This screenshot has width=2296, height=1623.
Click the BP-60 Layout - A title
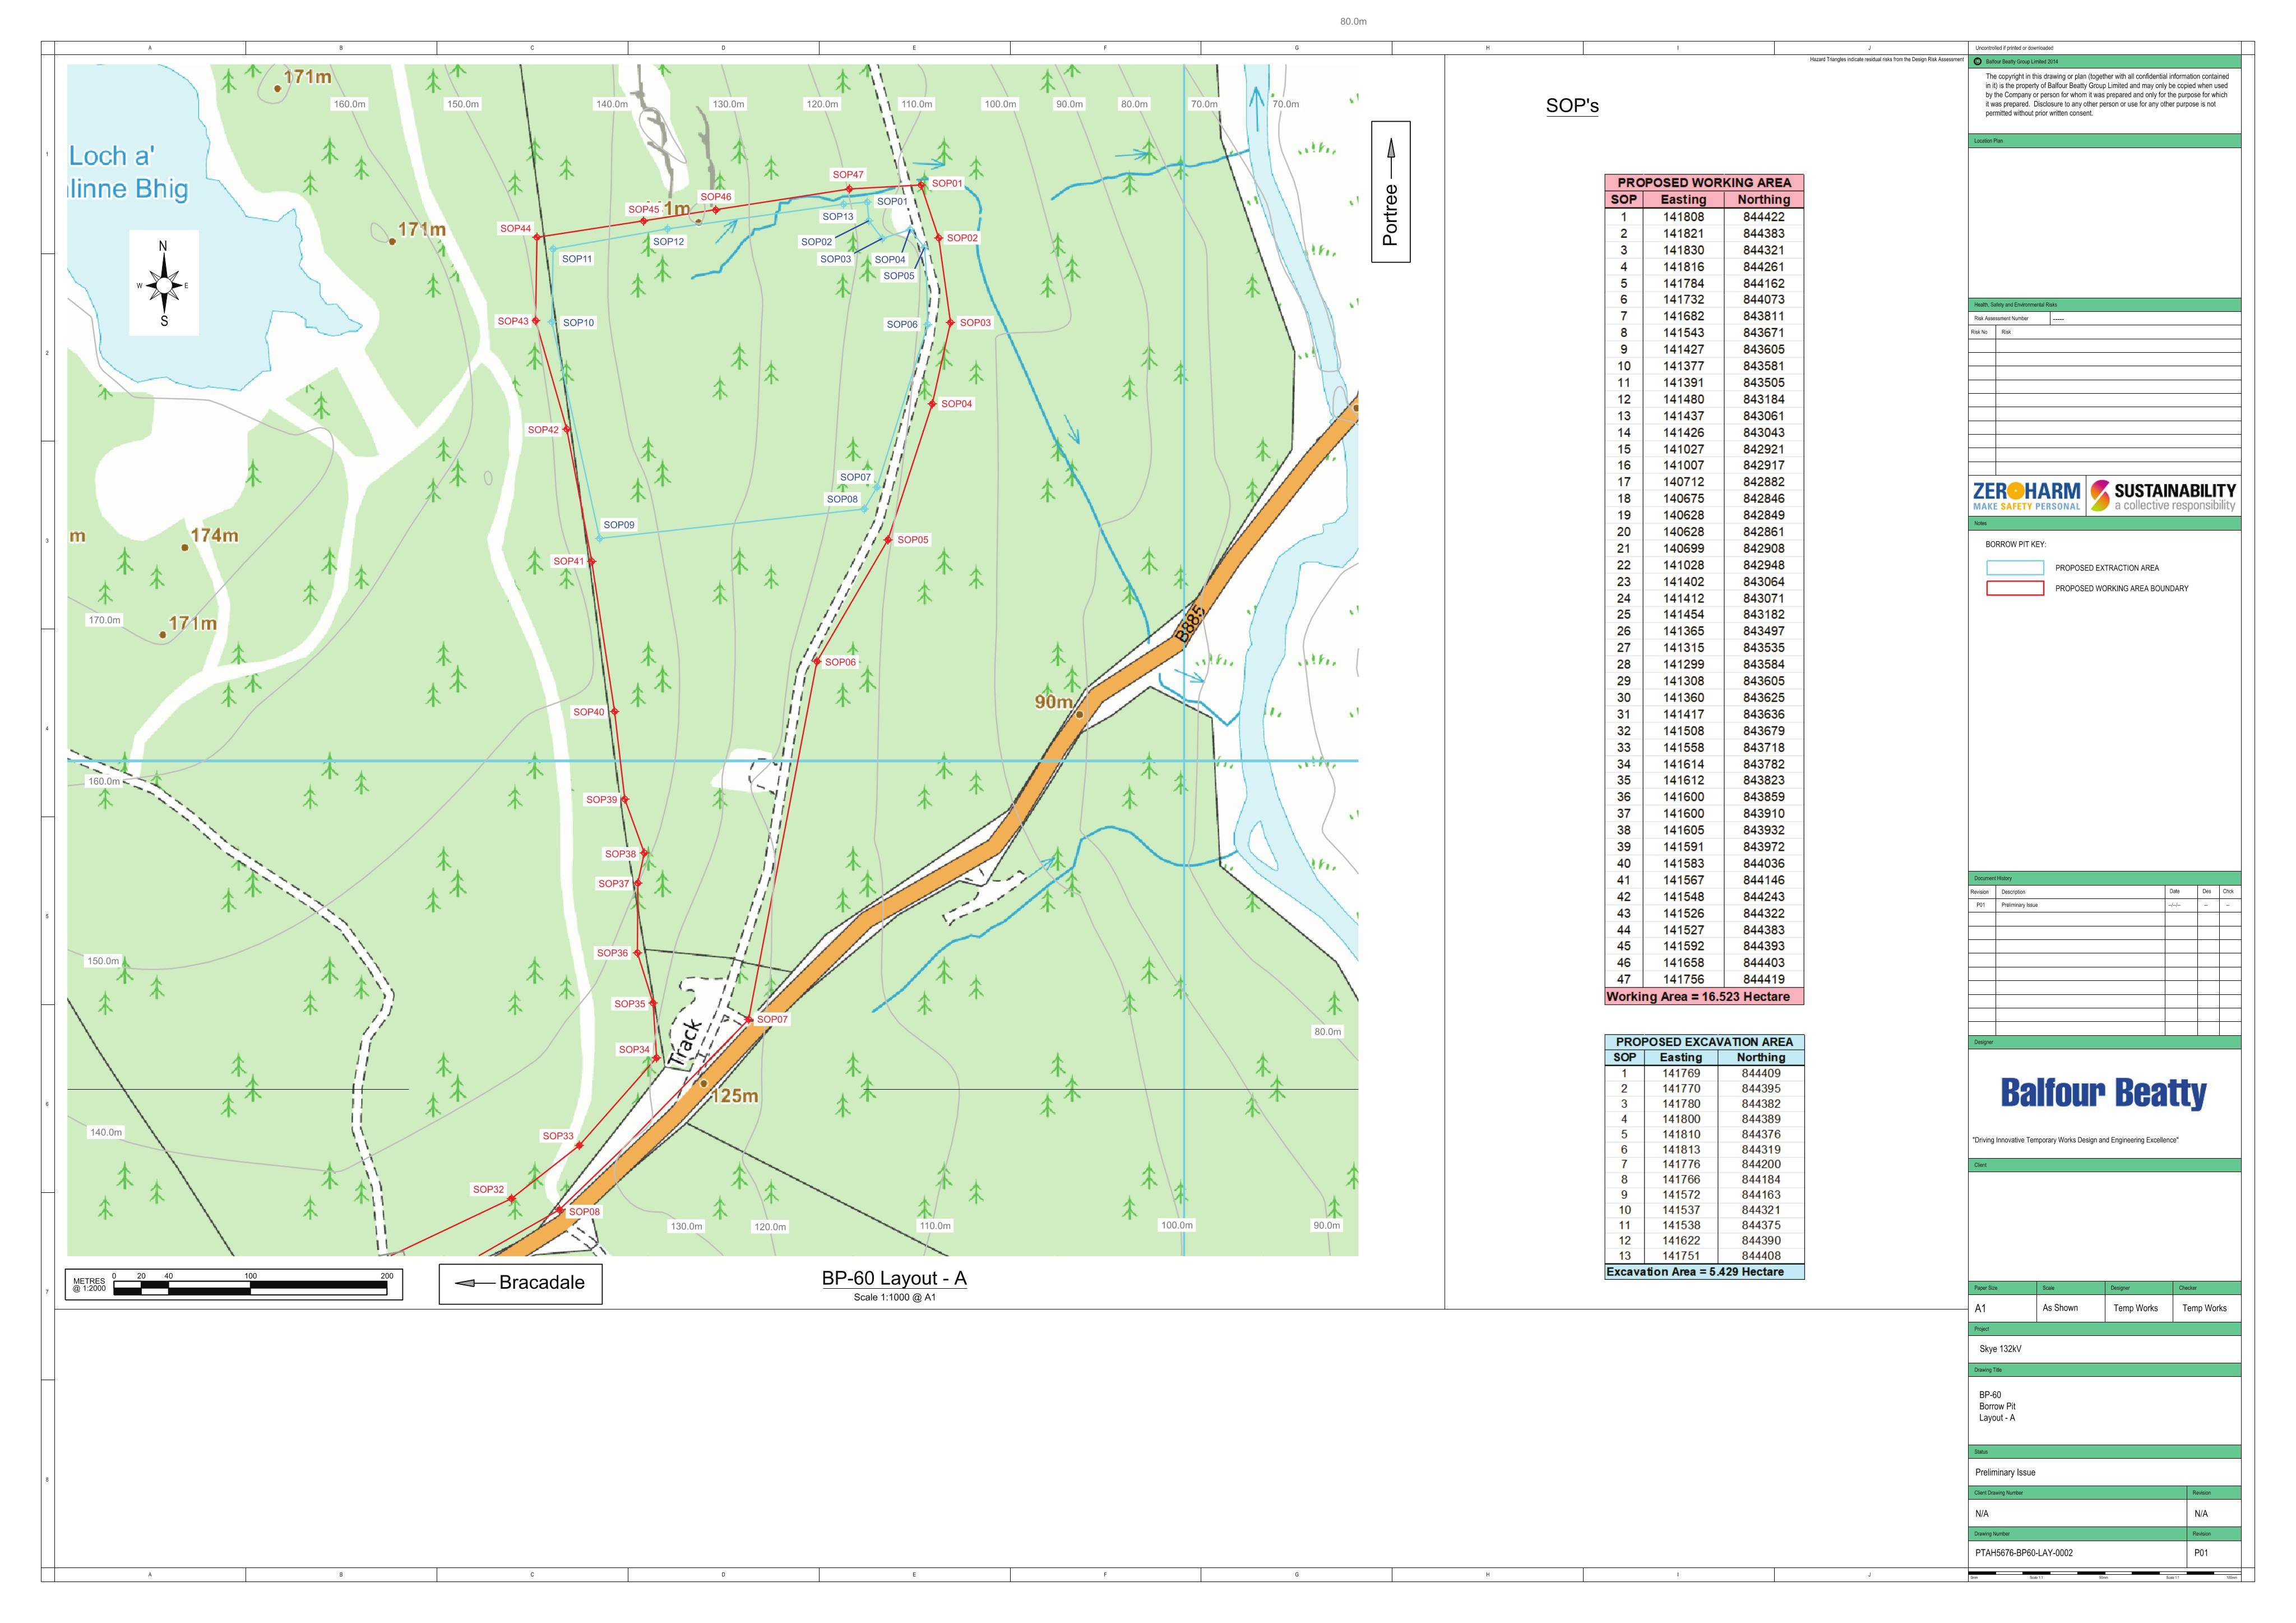click(x=894, y=1278)
